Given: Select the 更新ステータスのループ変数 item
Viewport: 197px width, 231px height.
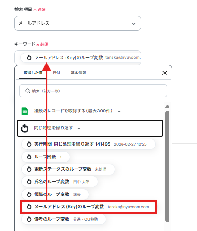Looking at the screenshot, I should [68, 169].
